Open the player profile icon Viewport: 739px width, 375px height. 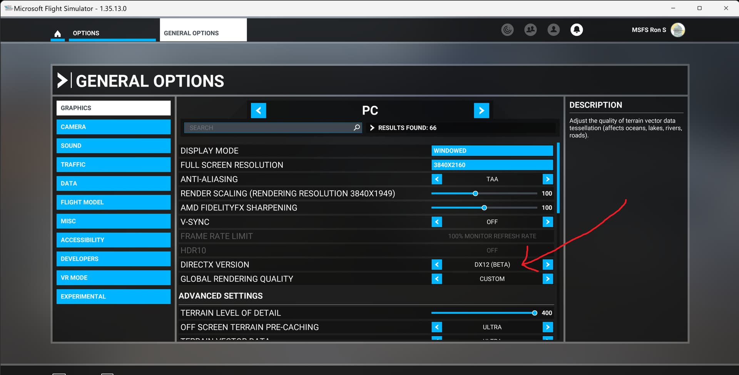(553, 30)
